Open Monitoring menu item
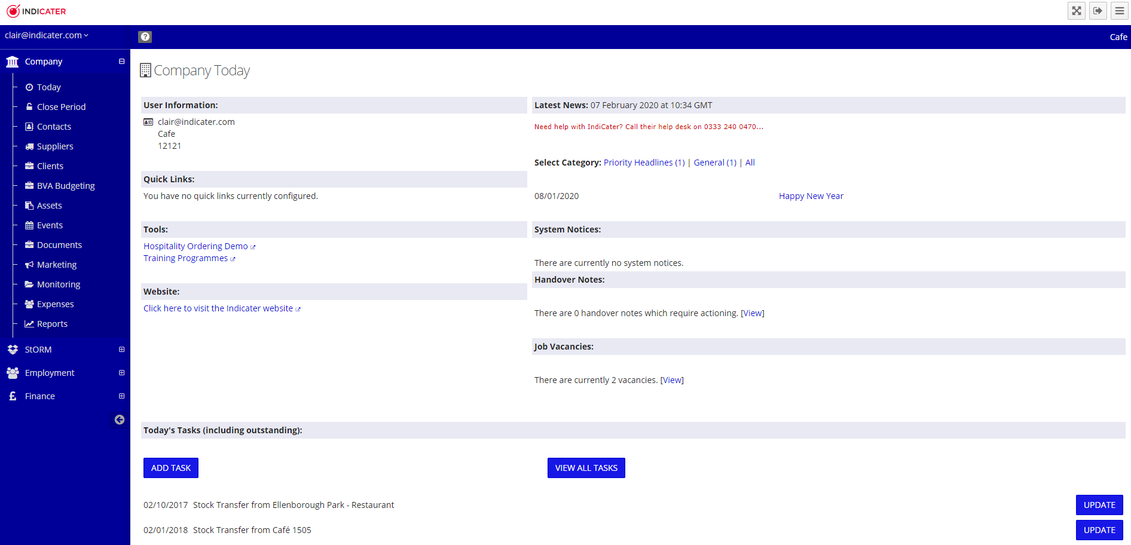This screenshot has width=1131, height=545. pyautogui.click(x=59, y=284)
